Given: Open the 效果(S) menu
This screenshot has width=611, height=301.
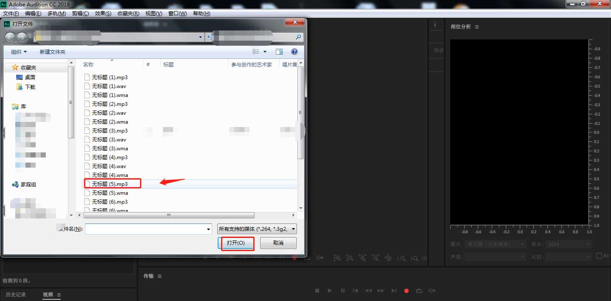Looking at the screenshot, I should pyautogui.click(x=103, y=14).
